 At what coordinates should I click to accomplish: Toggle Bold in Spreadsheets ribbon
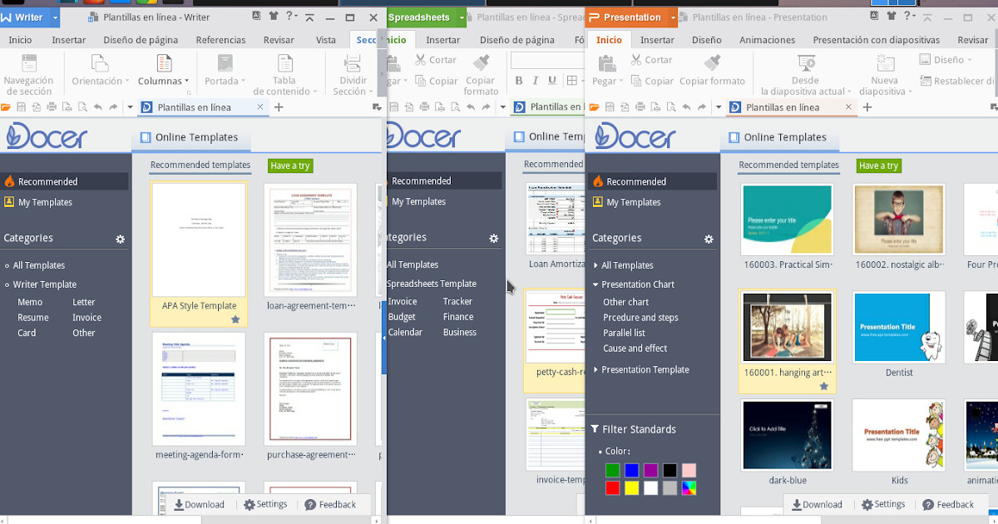pos(519,81)
